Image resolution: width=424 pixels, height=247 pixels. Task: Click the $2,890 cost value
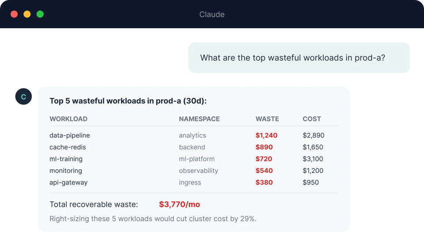click(x=314, y=135)
